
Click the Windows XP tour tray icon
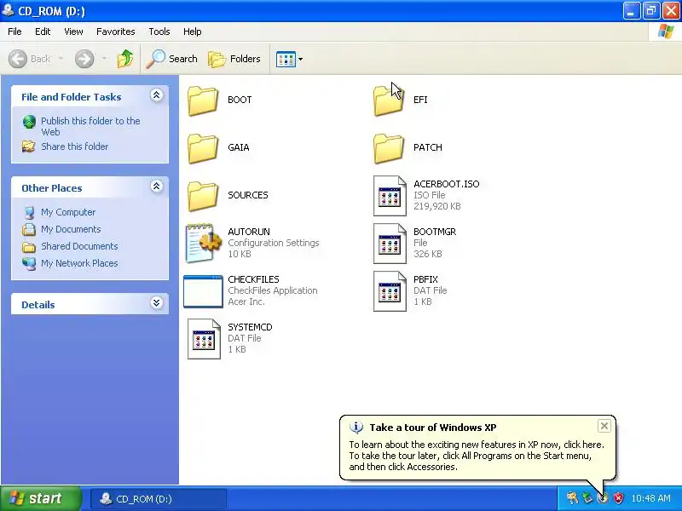coord(603,498)
